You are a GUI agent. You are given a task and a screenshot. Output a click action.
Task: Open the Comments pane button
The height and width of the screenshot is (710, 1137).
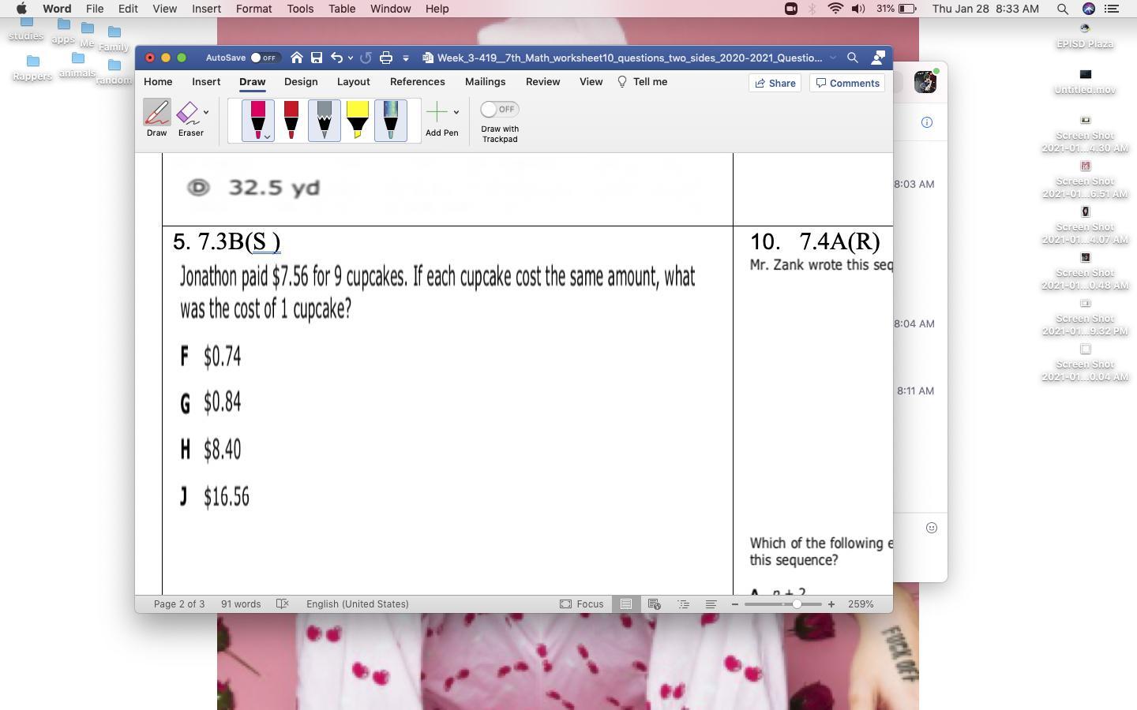(x=847, y=83)
